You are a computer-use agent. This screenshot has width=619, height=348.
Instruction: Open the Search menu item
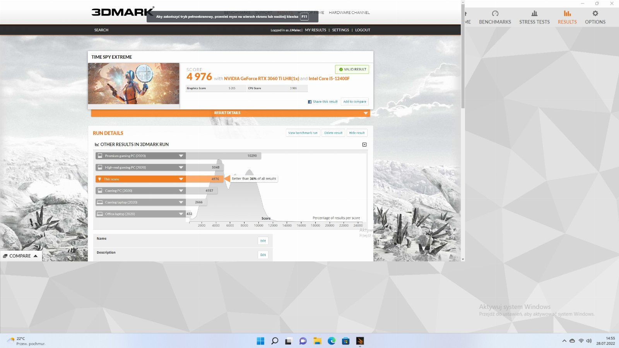(101, 30)
